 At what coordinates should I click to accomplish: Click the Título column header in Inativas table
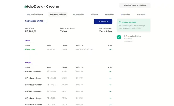pyautogui.click(x=28, y=67)
